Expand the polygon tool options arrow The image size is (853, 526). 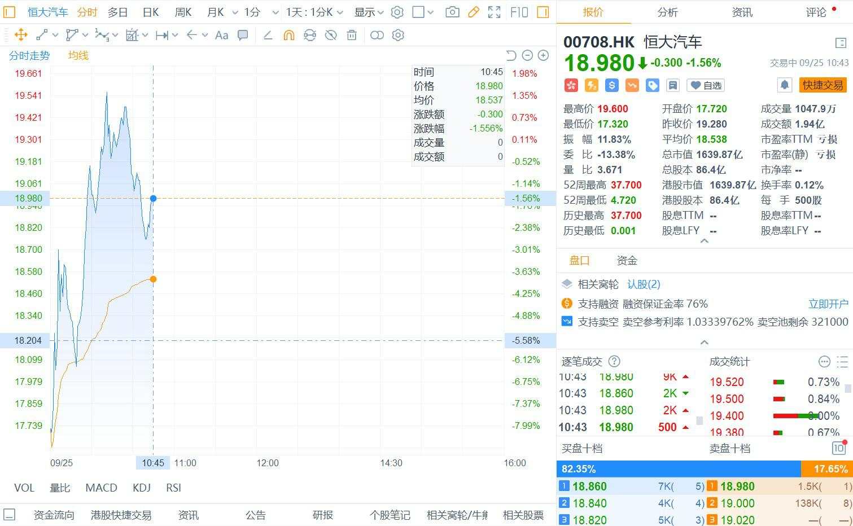point(85,35)
